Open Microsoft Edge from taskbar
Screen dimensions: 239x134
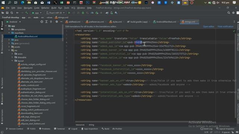point(22,3)
